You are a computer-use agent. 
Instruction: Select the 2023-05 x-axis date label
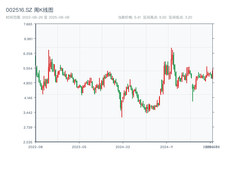79,147
